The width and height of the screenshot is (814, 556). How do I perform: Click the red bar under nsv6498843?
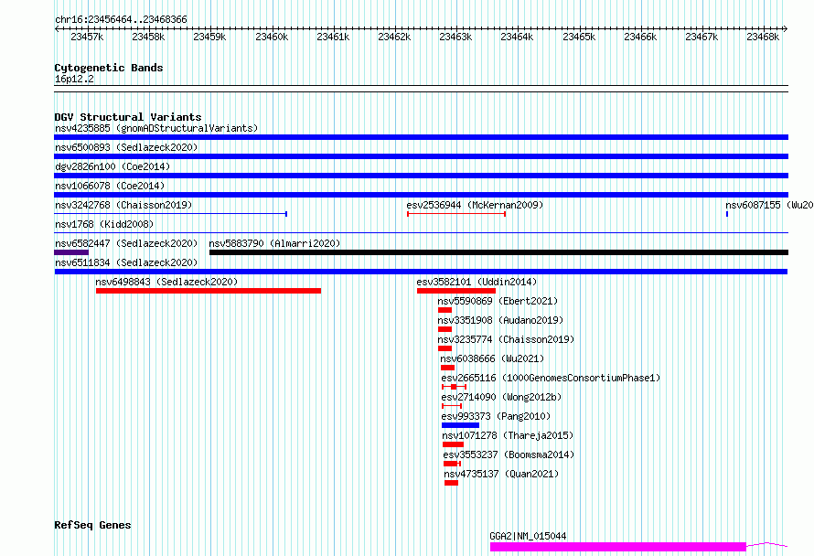[209, 291]
